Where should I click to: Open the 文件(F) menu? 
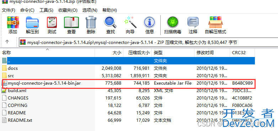pyautogui.click(x=9, y=10)
